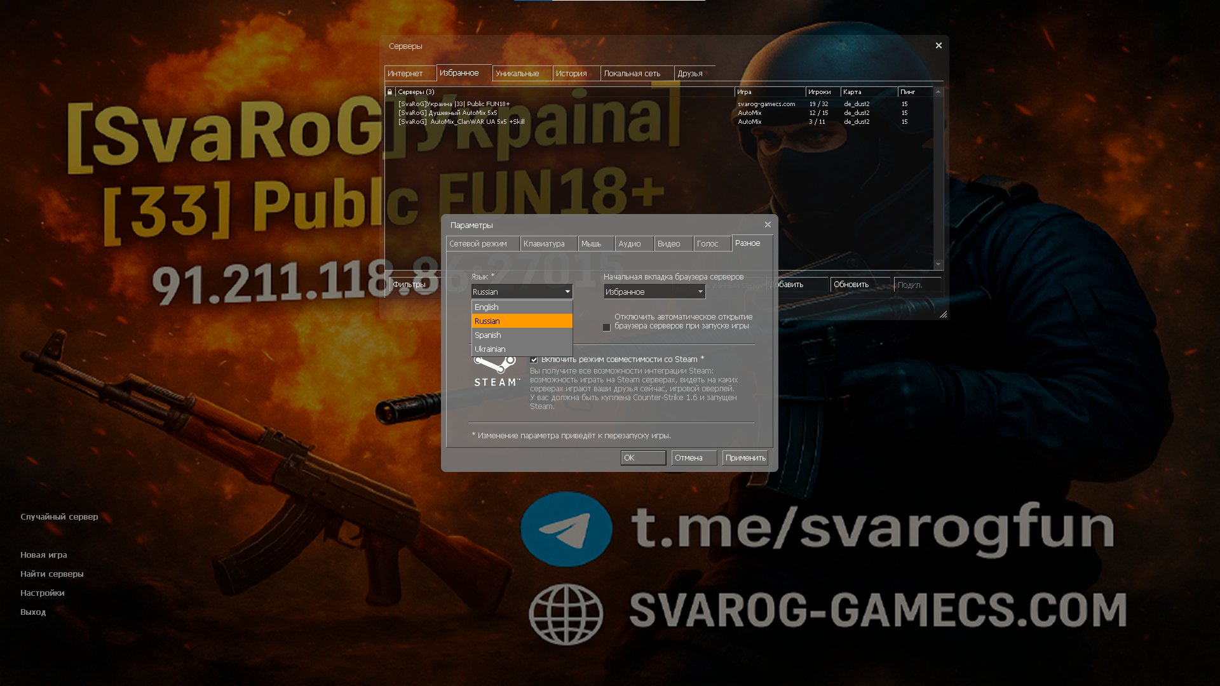Select the SvaRoG Душевный AutoMix 5x5 server
The height and width of the screenshot is (686, 1220).
[448, 112]
